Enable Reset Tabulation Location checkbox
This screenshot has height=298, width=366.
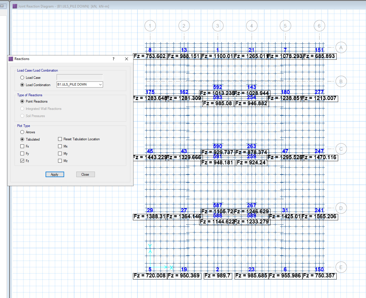tap(60, 139)
